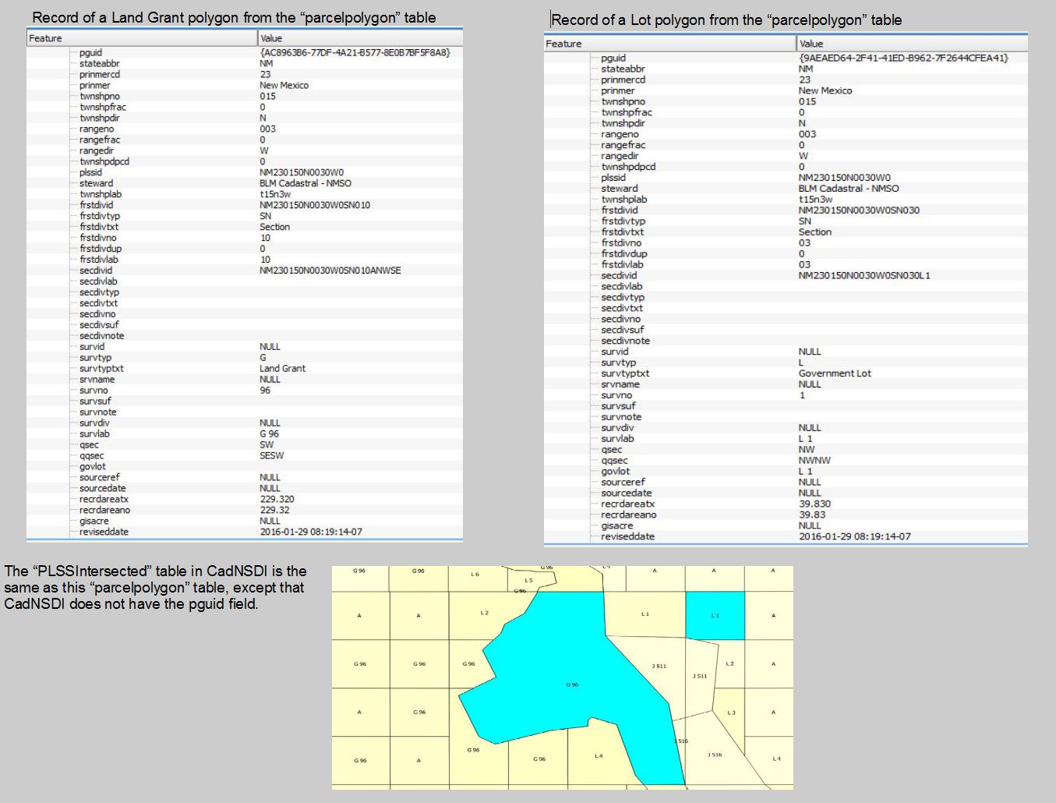Select survtyp value G in Land Grant table
This screenshot has height=803, width=1056.
(x=263, y=357)
